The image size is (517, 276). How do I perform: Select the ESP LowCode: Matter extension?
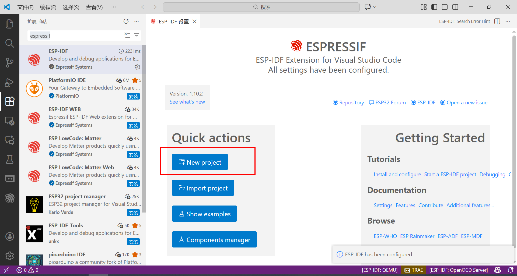click(x=81, y=146)
